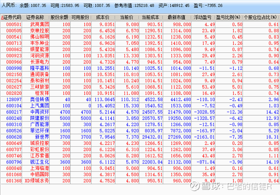
Task: Click the 当前成本 column header
Action: coord(150,17)
